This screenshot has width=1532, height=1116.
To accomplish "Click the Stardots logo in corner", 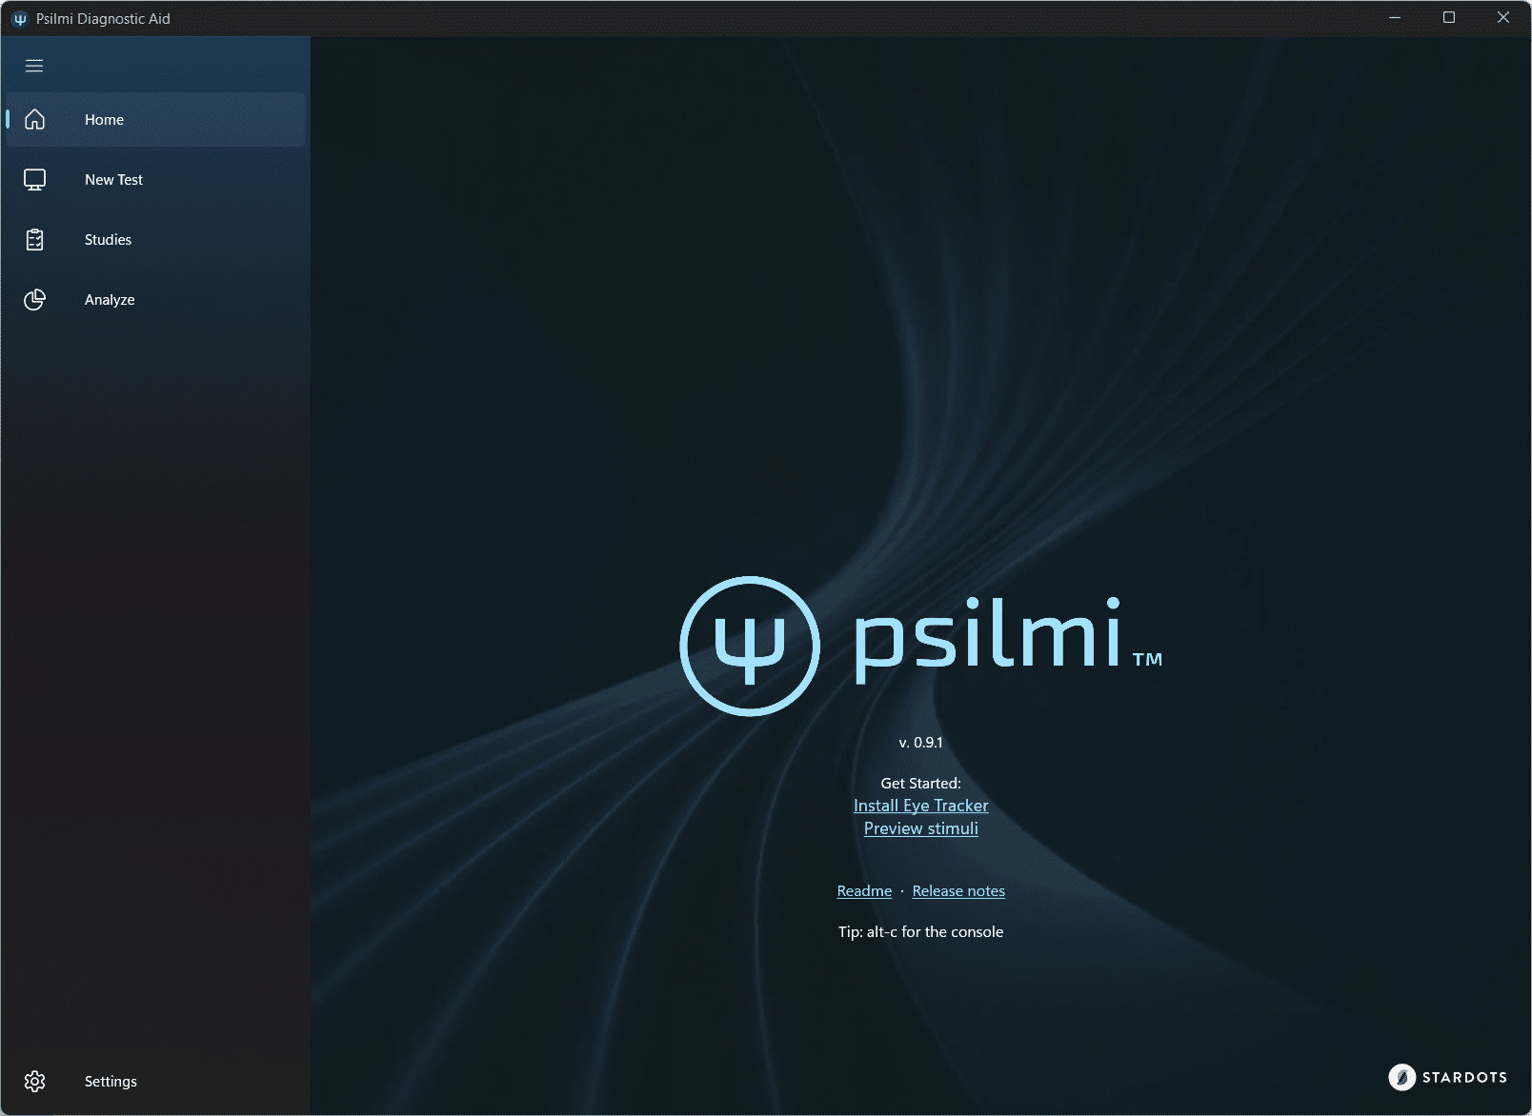I will point(1447,1077).
